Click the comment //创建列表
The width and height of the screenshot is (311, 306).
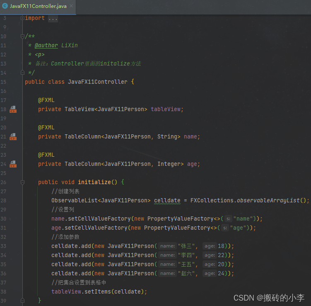point(65,192)
